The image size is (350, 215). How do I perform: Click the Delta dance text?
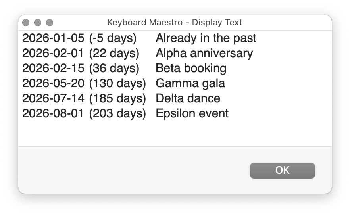(x=188, y=99)
